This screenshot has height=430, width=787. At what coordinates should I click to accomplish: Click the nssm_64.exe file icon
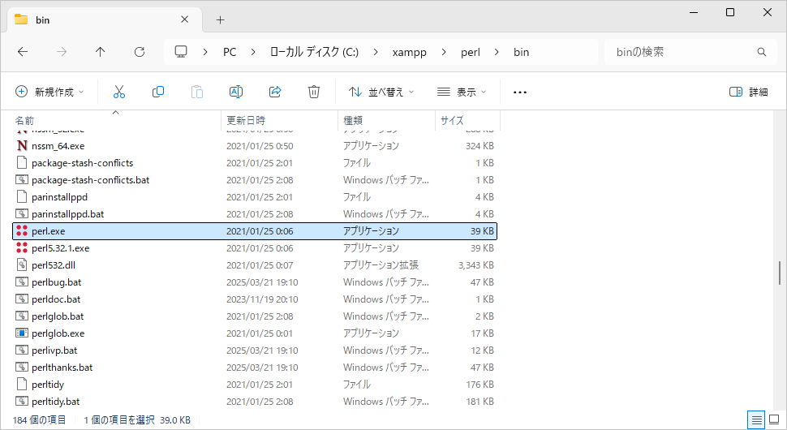[x=22, y=145]
